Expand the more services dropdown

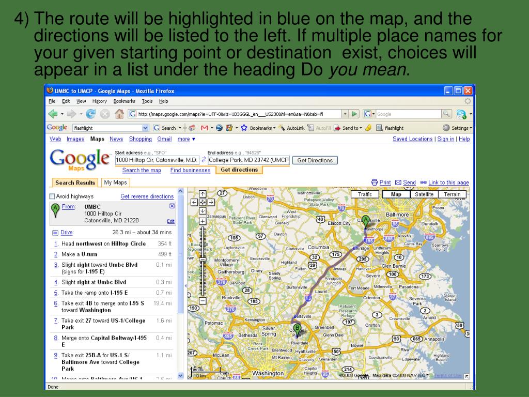coord(186,139)
